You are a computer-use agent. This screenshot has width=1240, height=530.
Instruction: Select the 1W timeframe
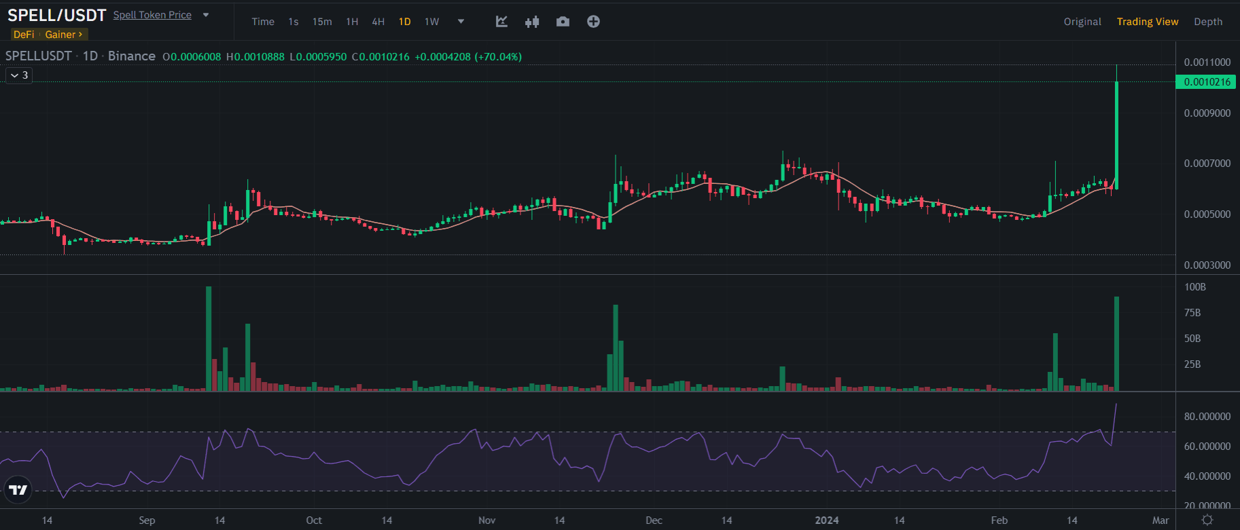click(432, 22)
